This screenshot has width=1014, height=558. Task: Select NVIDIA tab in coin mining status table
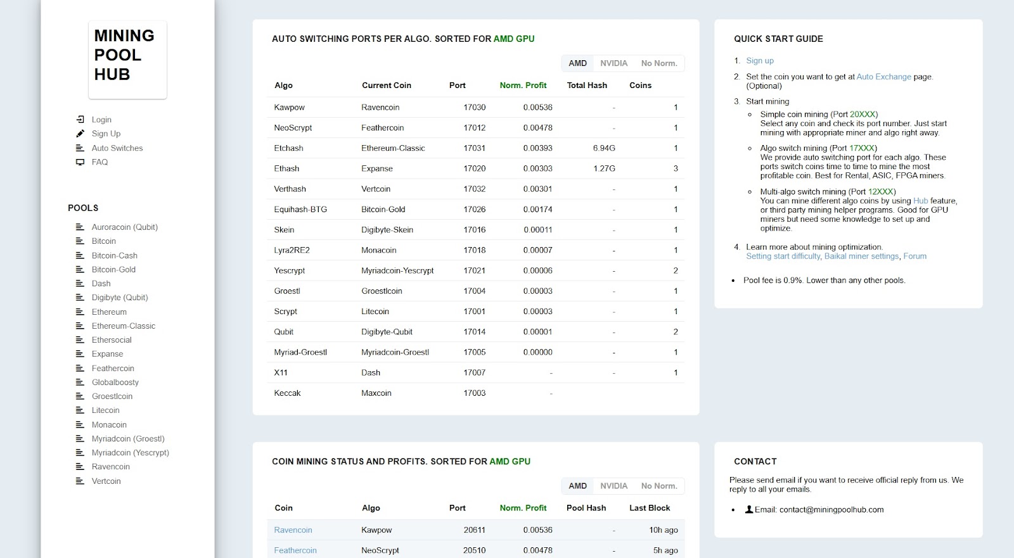(613, 486)
